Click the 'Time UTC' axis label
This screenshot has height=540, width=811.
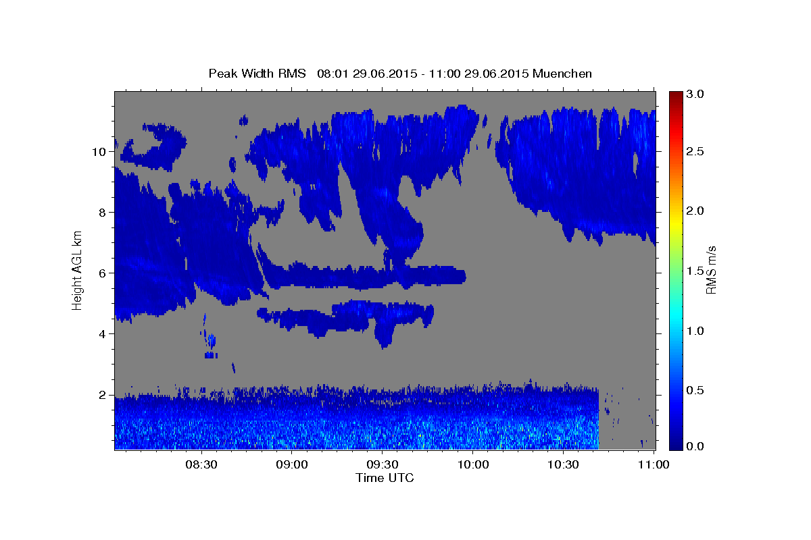pos(385,478)
